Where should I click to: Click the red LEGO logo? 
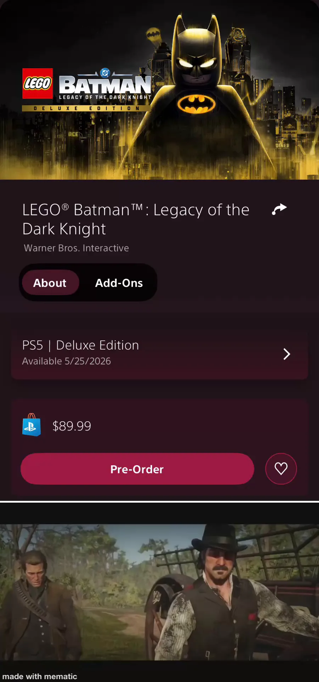pyautogui.click(x=38, y=83)
